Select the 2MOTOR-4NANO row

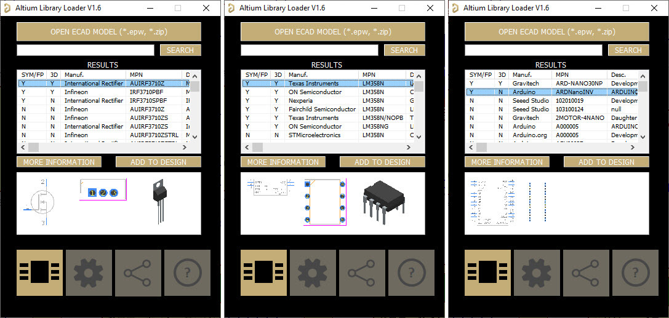pyautogui.click(x=551, y=117)
